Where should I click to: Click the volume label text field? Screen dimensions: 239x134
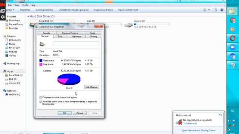76,44
